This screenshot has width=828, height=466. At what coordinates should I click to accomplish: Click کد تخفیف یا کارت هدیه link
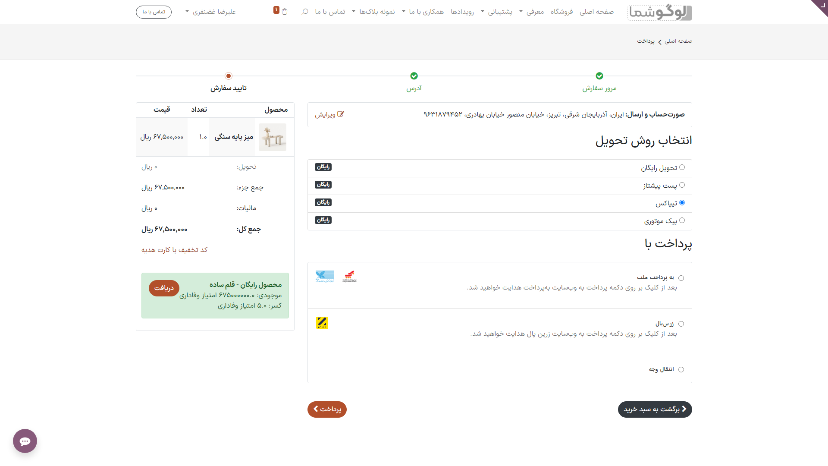click(x=174, y=250)
